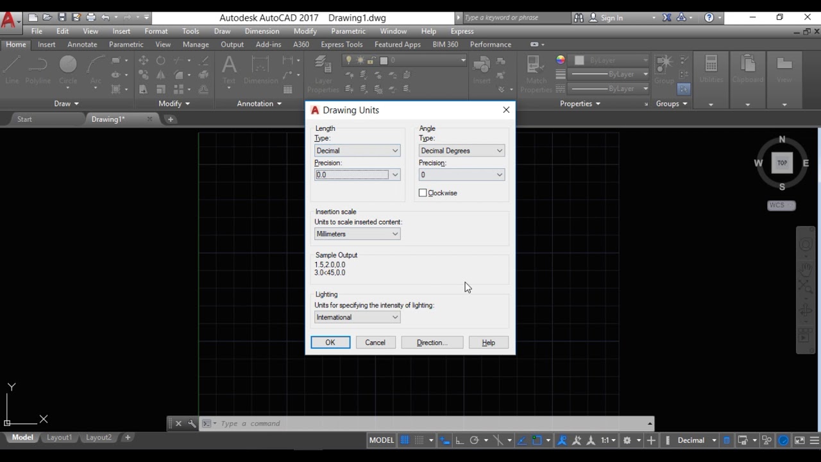
Task: Click the New drawing icon in quick access toolbar
Action: [x=33, y=17]
